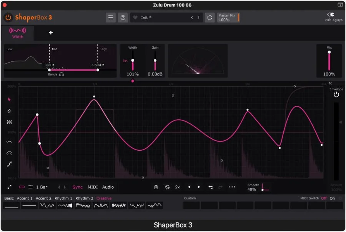This screenshot has height=232, width=346.
Task: Randomize the waveform with dice icon
Action: tap(167, 187)
